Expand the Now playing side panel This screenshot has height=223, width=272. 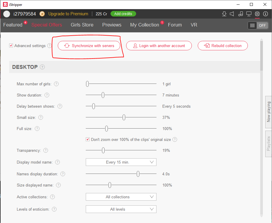pyautogui.click(x=268, y=112)
